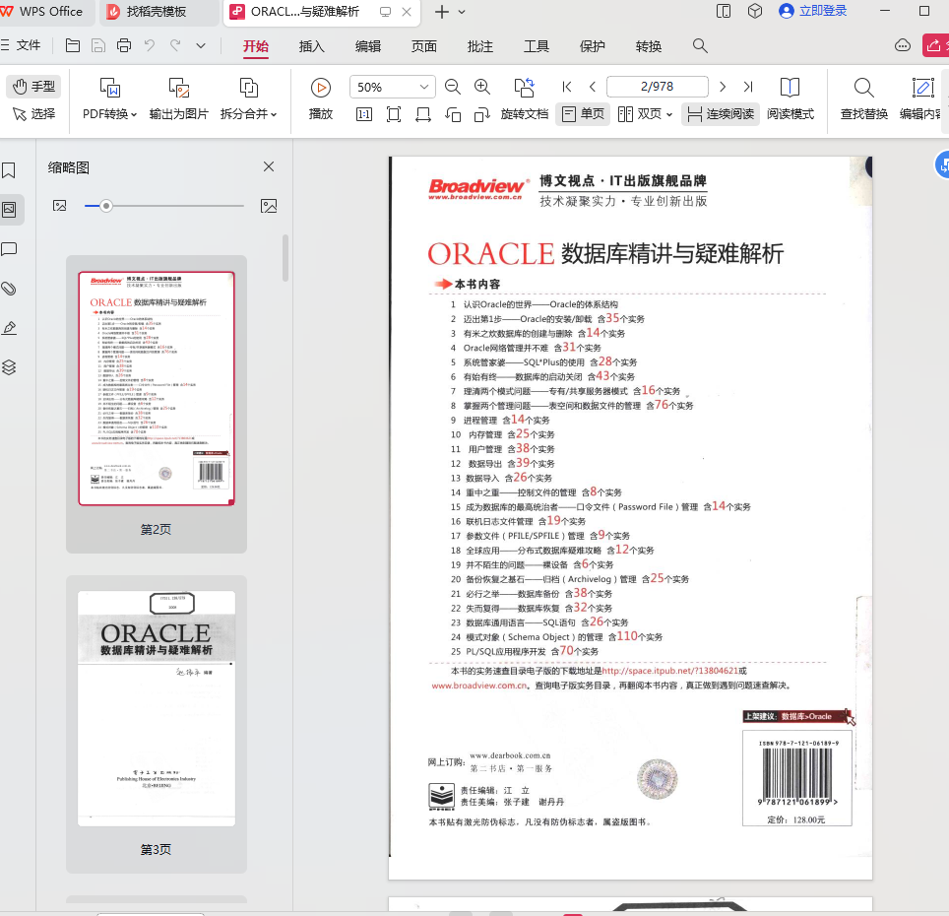949x916 pixels.
Task: Open the layers sidebar panel
Action: pos(9,366)
